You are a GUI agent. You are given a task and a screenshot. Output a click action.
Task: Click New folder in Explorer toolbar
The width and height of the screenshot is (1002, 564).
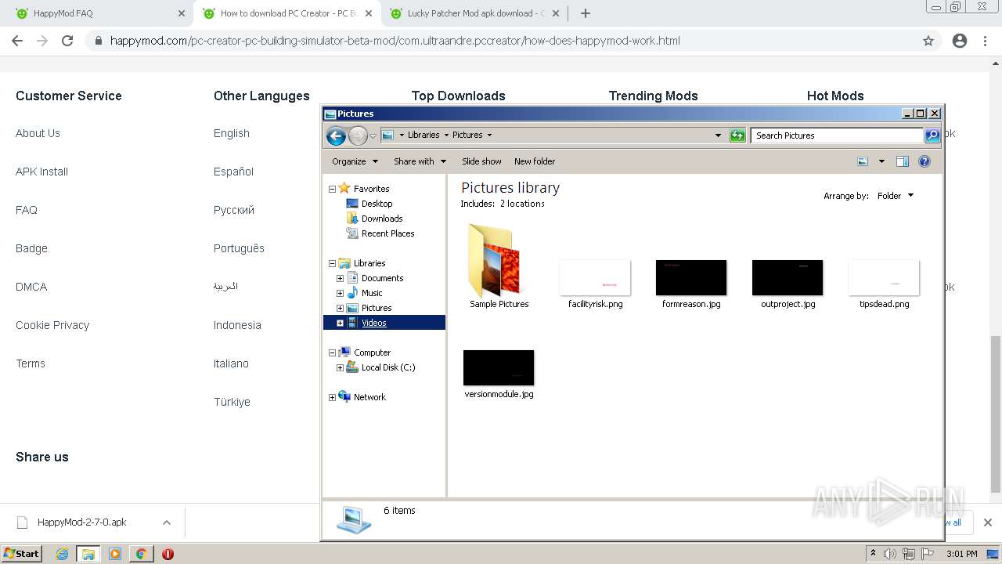pyautogui.click(x=535, y=161)
